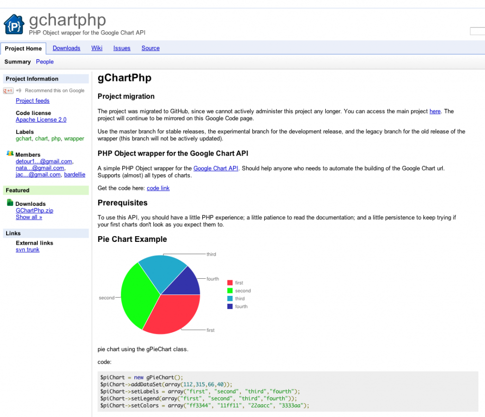Download GChartPhp.zip
This screenshot has height=417, width=485.
tap(34, 210)
